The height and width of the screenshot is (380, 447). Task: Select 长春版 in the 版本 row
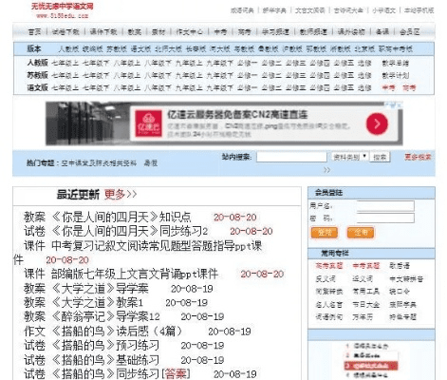(x=196, y=49)
